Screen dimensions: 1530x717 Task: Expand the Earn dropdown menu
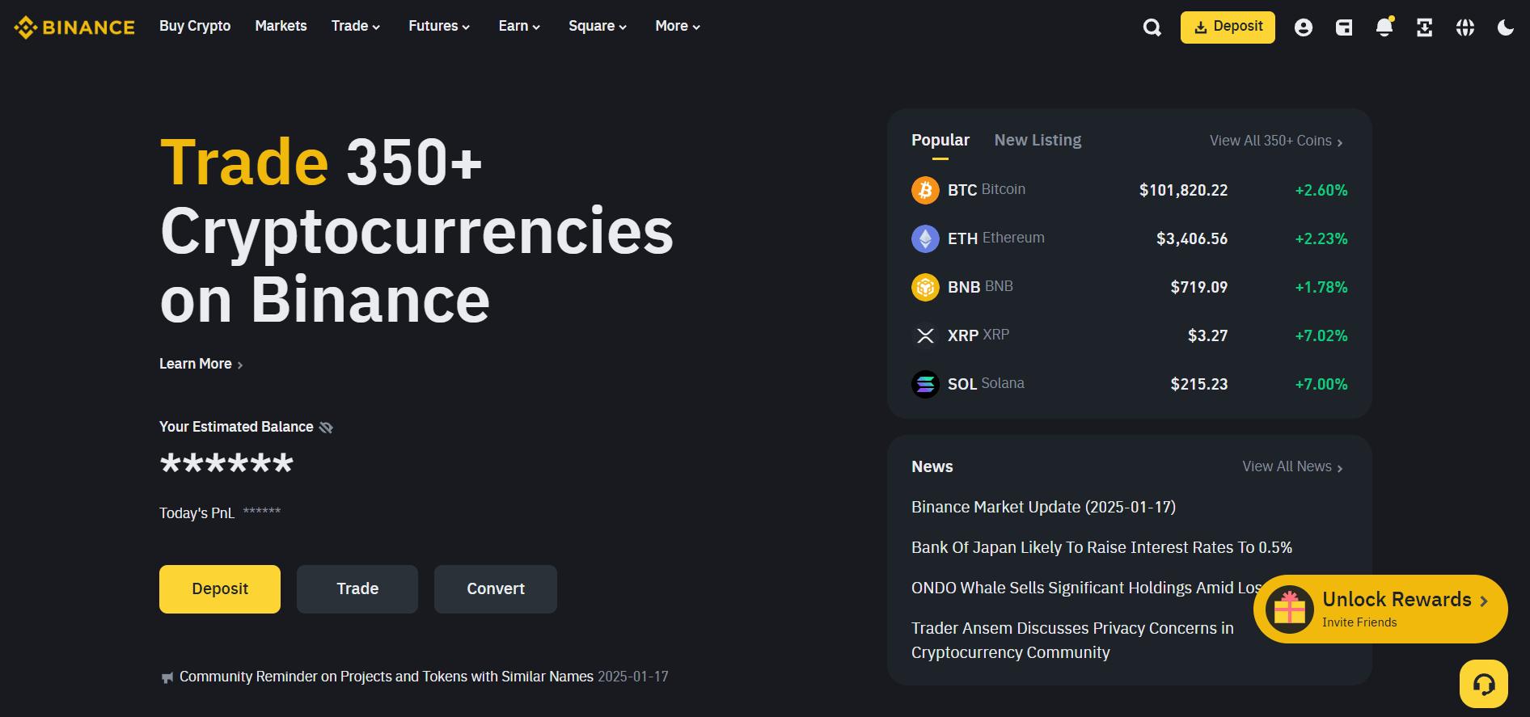pos(519,26)
